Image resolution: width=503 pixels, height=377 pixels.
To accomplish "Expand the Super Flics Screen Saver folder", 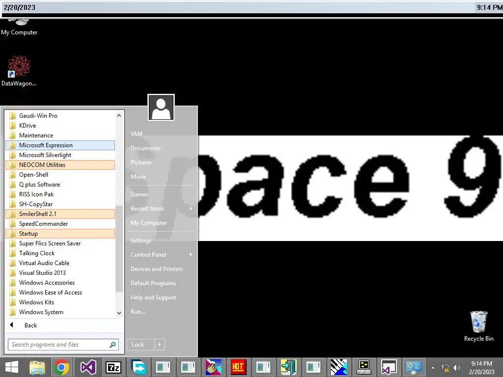I will pyautogui.click(x=60, y=243).
